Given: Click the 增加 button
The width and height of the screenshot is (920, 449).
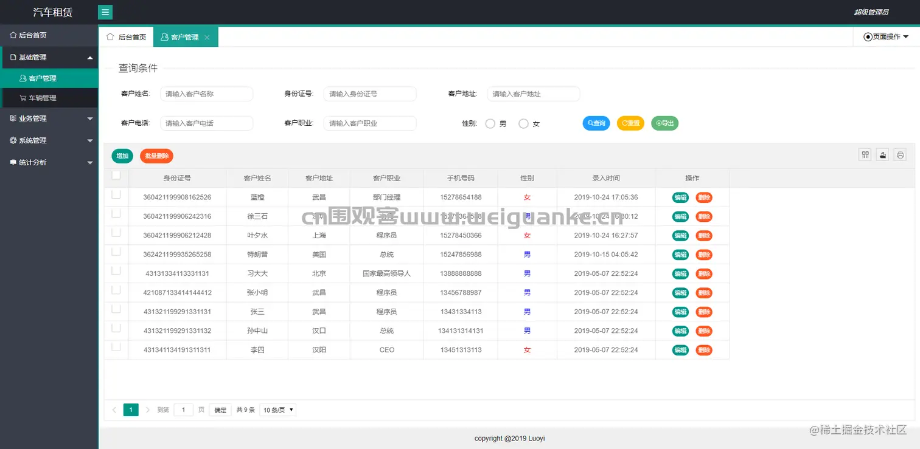Looking at the screenshot, I should [x=122, y=156].
